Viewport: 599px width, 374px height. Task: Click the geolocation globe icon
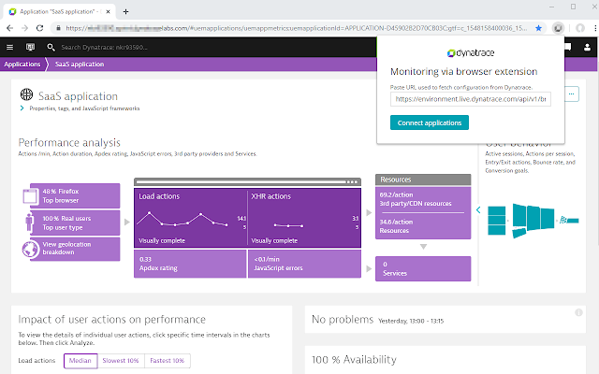click(x=30, y=249)
